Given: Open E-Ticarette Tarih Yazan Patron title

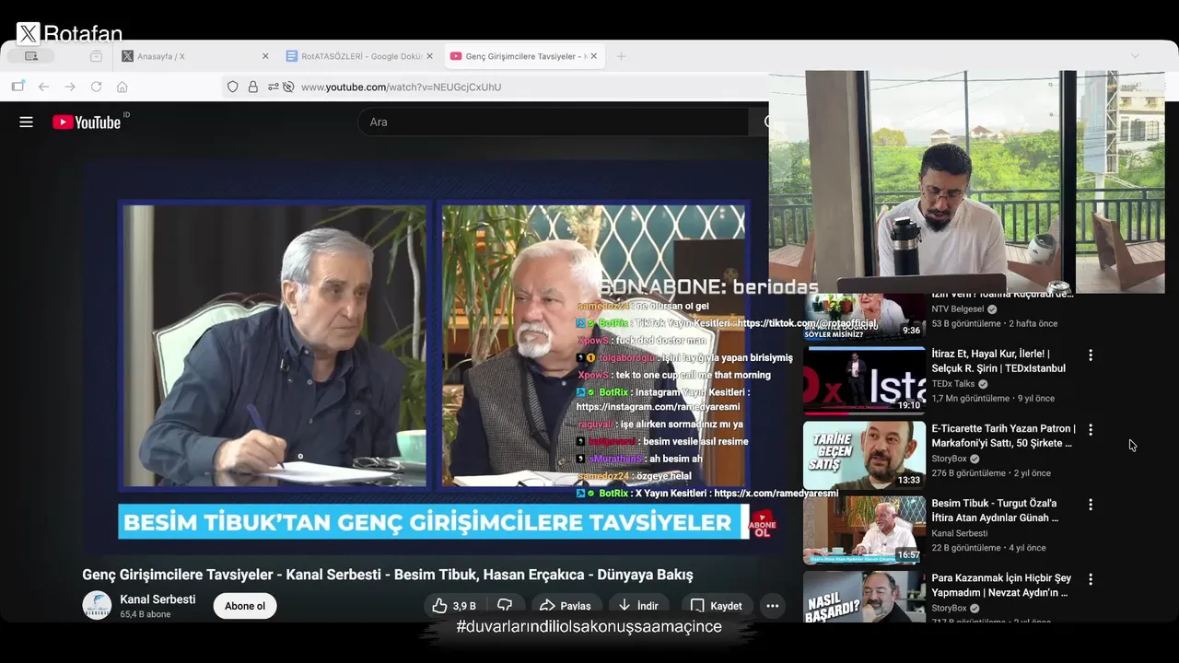Looking at the screenshot, I should [x=1003, y=436].
